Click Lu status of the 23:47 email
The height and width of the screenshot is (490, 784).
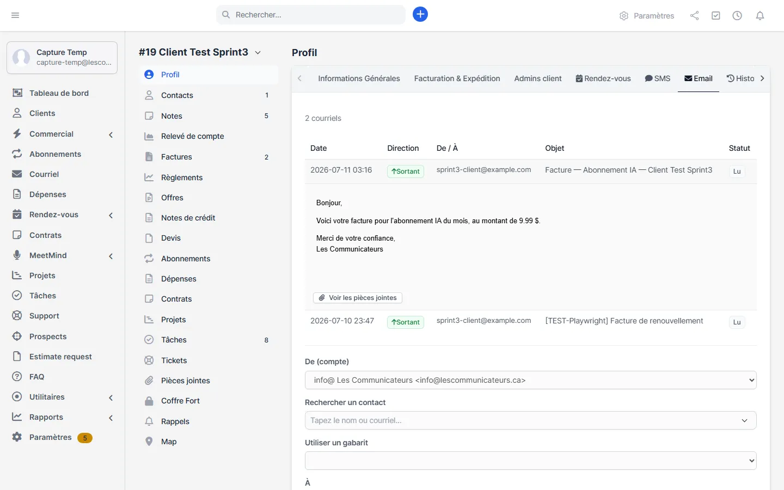pos(737,322)
